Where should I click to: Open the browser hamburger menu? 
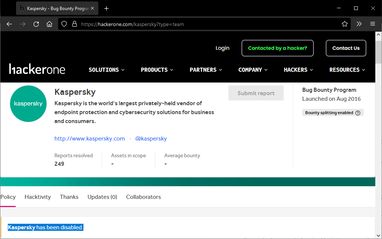(x=372, y=24)
